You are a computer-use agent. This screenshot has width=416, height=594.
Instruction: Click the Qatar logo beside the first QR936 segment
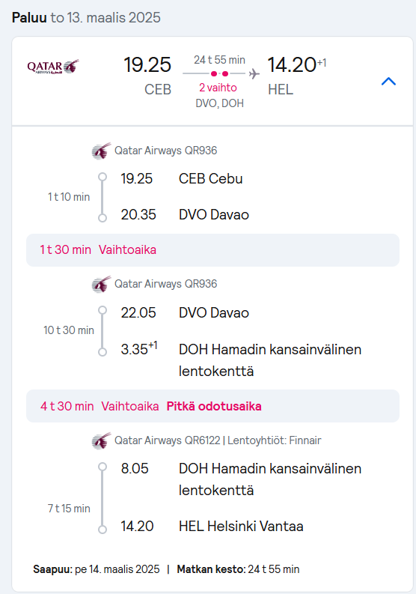101,151
